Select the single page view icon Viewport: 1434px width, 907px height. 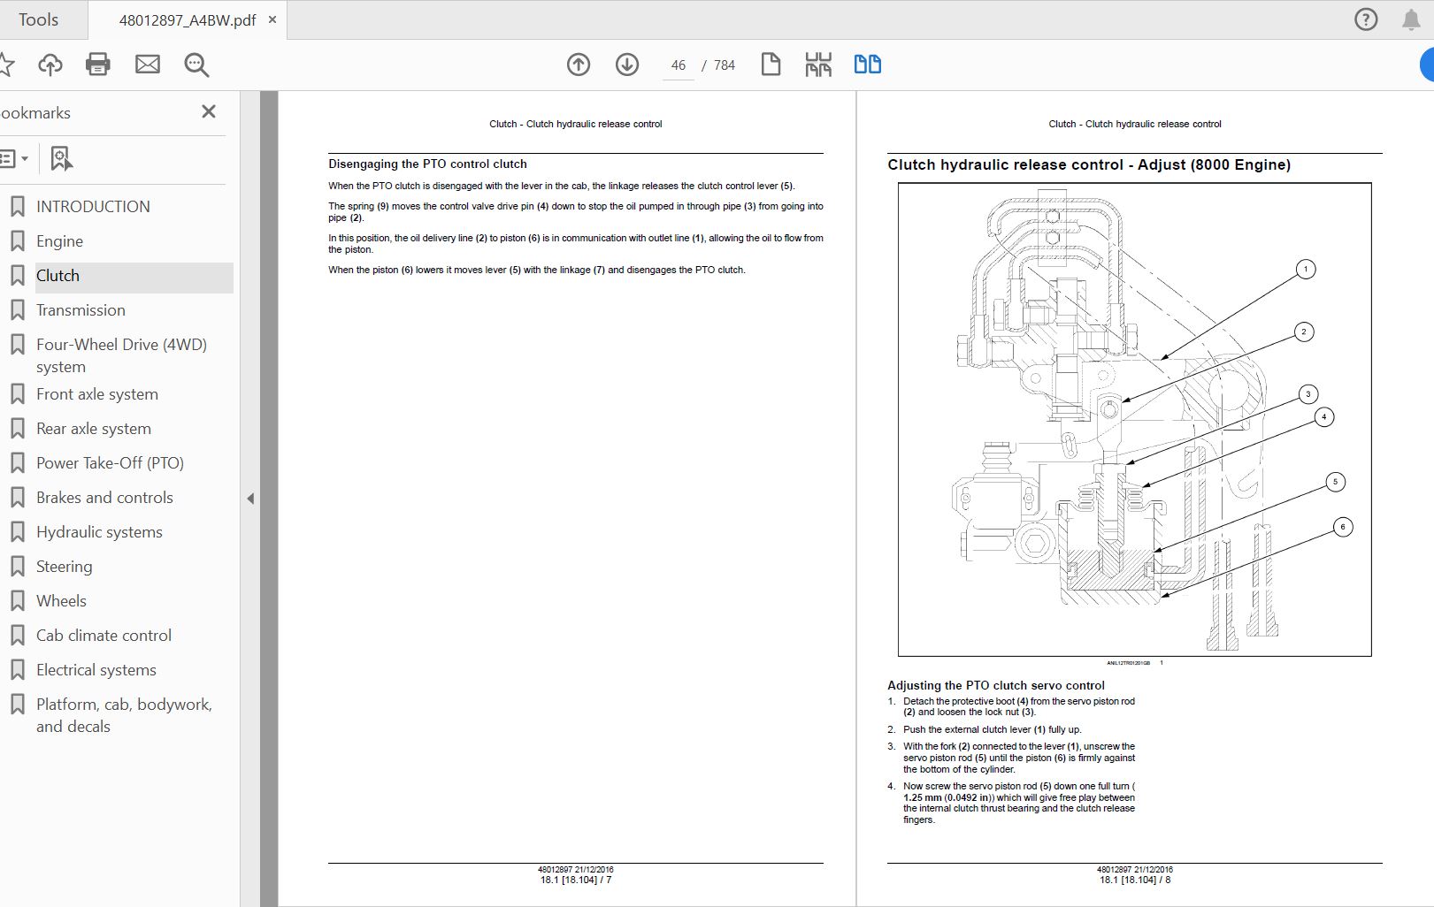click(x=771, y=65)
